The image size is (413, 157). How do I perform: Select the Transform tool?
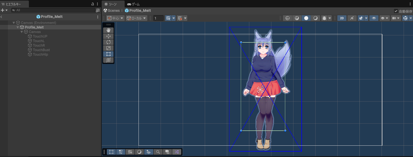tap(108, 60)
